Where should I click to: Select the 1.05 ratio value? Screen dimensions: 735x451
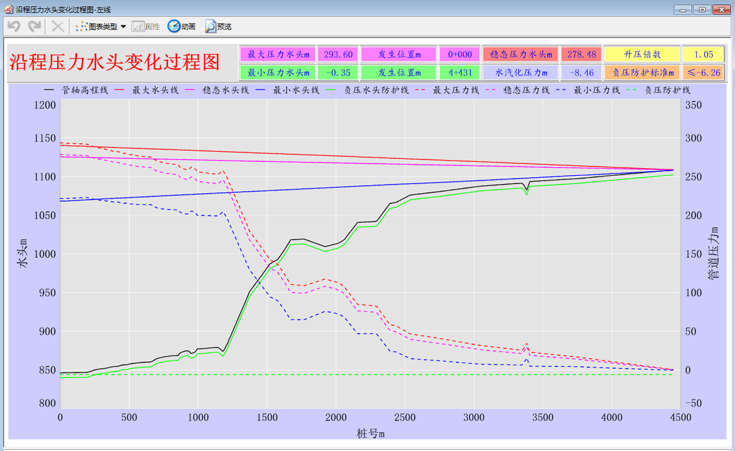tap(703, 54)
